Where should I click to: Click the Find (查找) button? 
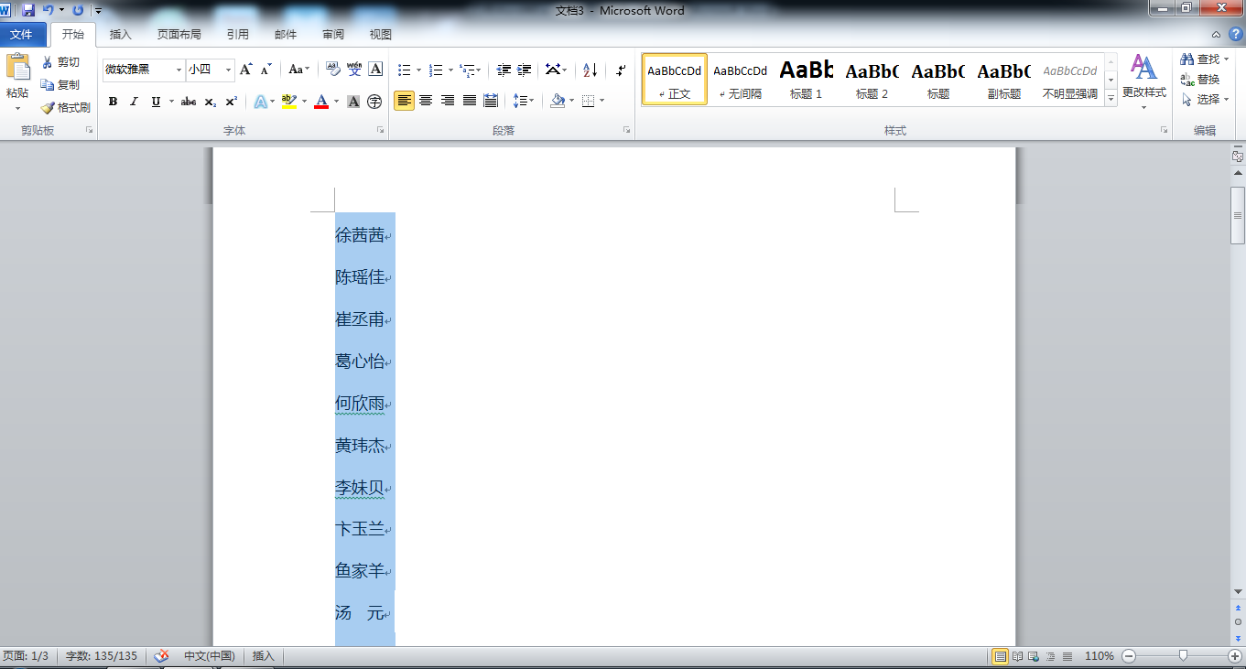click(1203, 59)
